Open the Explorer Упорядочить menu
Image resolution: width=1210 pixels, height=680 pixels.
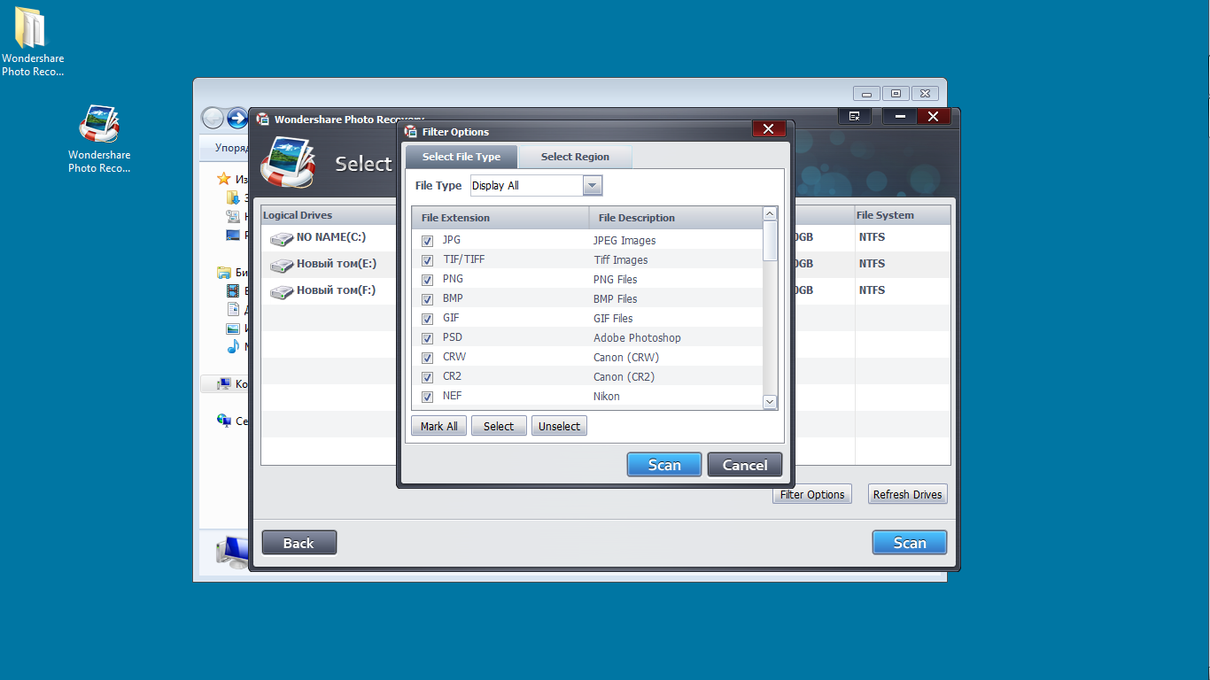231,148
